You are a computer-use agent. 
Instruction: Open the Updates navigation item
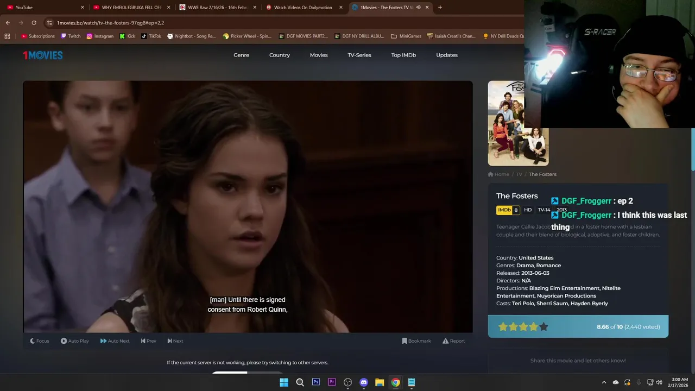coord(447,55)
